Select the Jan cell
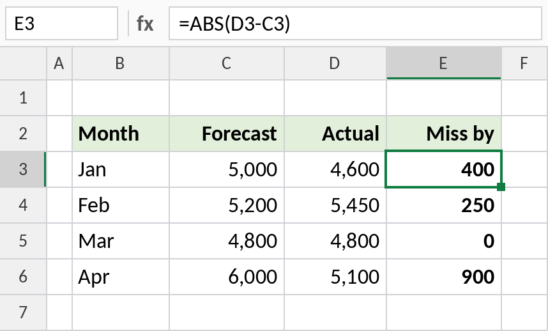 121,169
